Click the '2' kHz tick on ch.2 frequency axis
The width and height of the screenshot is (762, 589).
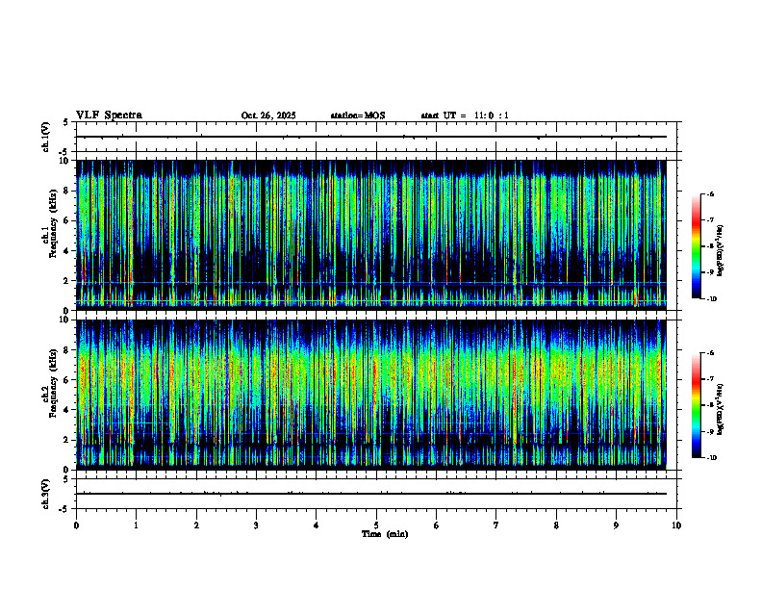(67, 440)
